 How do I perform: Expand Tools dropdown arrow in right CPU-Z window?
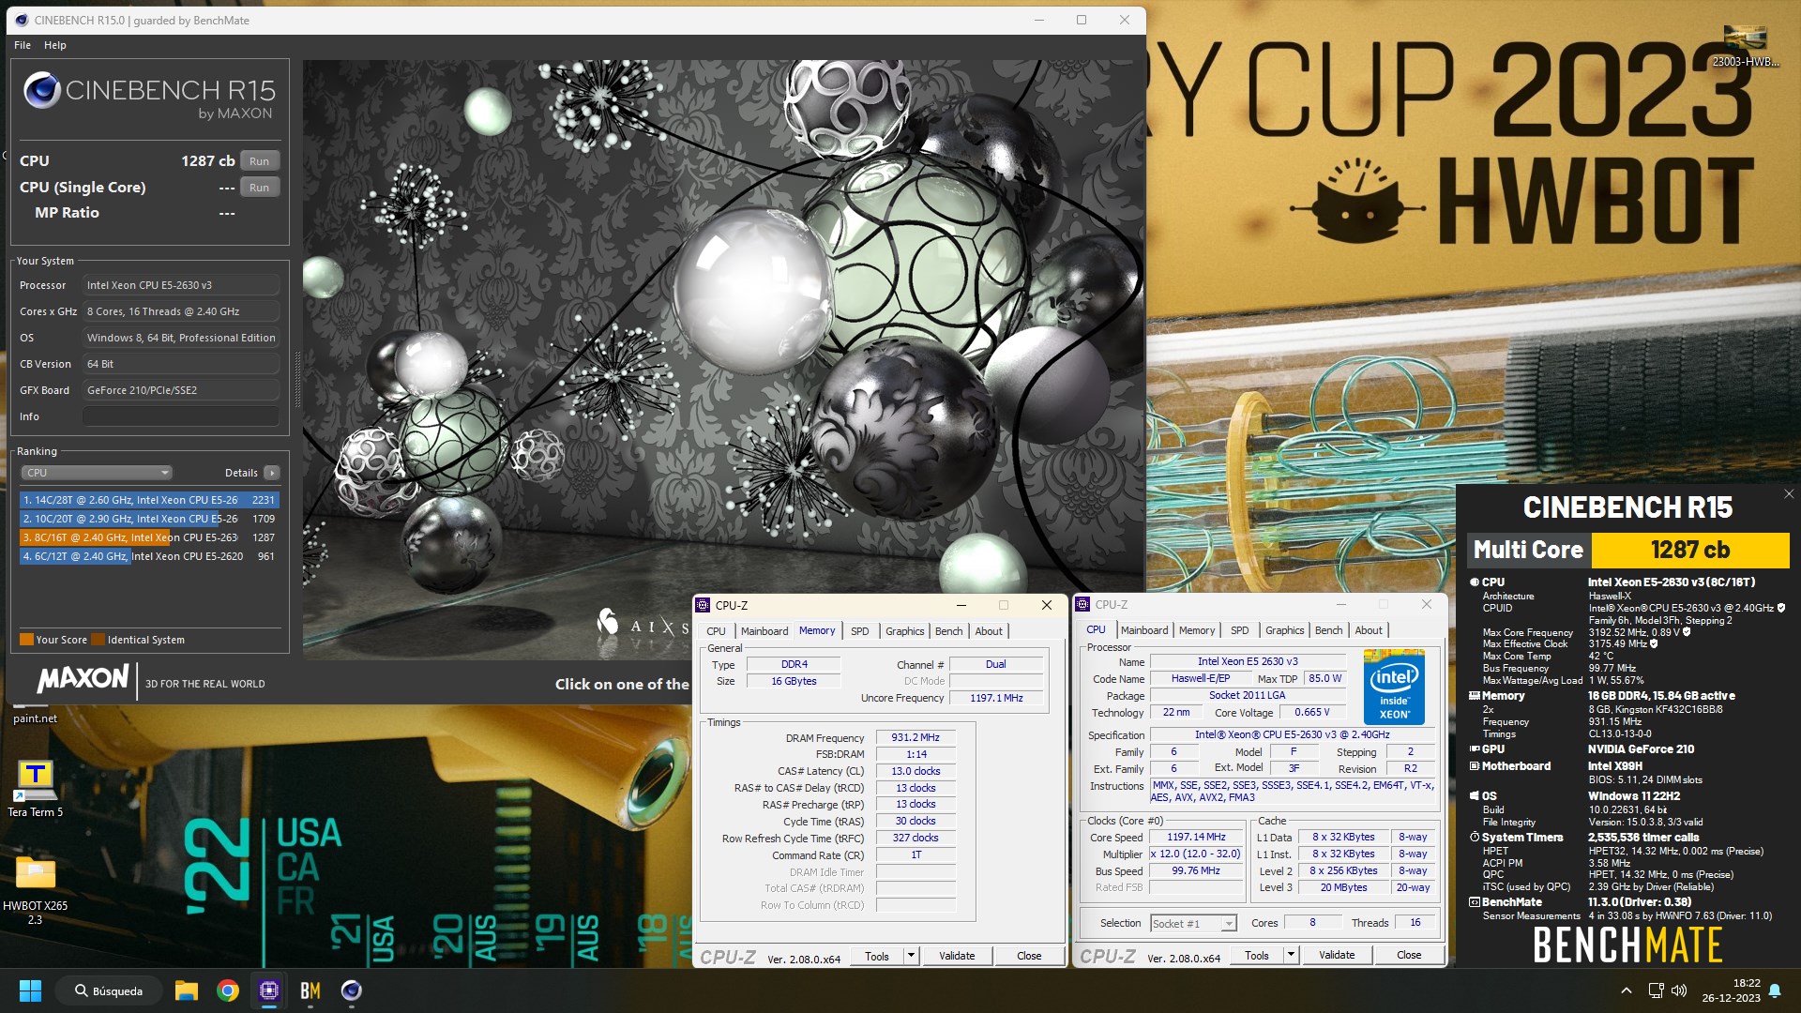[x=1290, y=955]
